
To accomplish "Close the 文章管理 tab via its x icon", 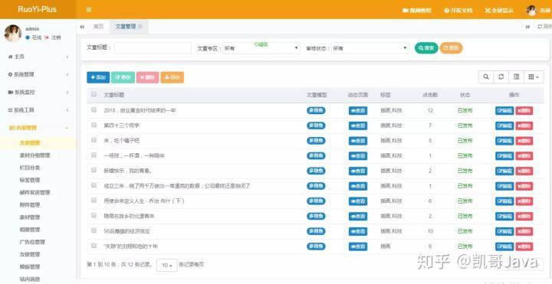I will [x=140, y=26].
